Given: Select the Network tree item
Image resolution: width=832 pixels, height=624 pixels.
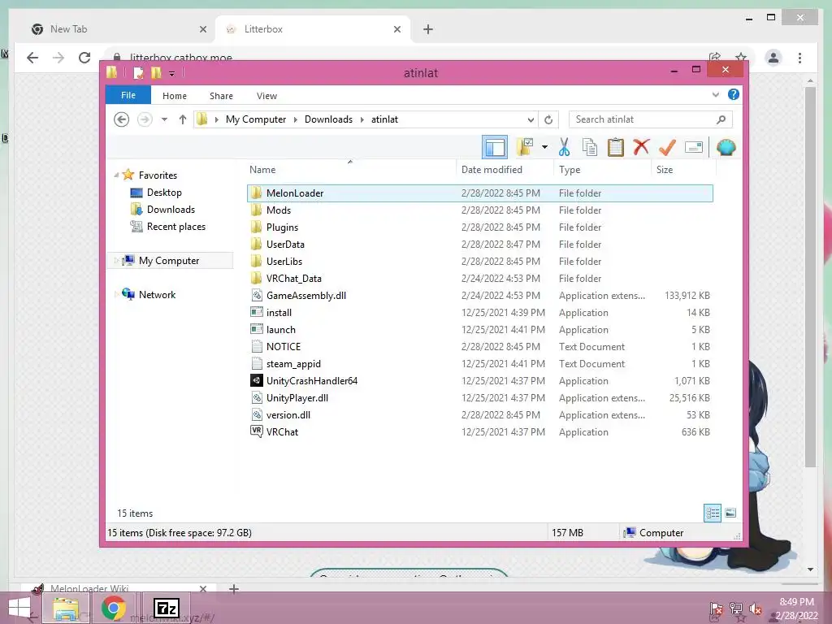Looking at the screenshot, I should pyautogui.click(x=157, y=294).
